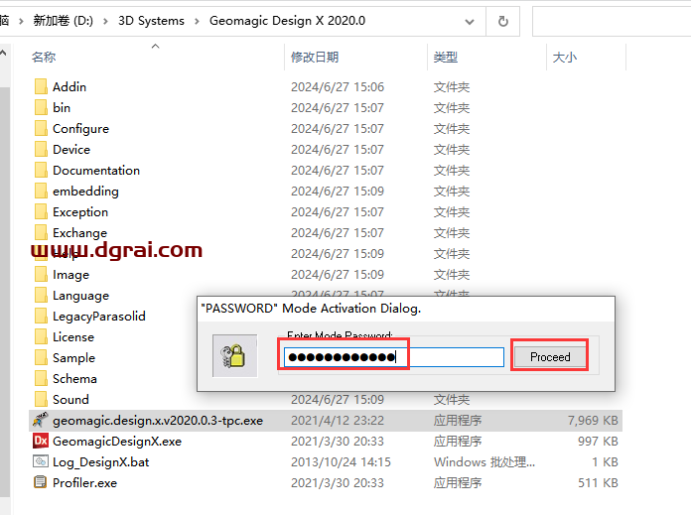The image size is (691, 515).
Task: Select the Language folder icon
Action: (x=41, y=295)
